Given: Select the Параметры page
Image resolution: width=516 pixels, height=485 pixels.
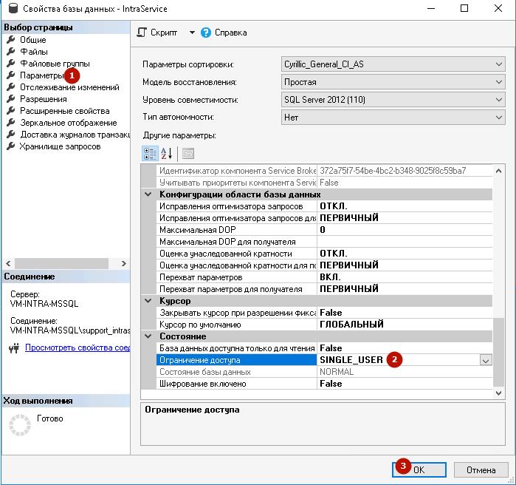Looking at the screenshot, I should coord(42,75).
